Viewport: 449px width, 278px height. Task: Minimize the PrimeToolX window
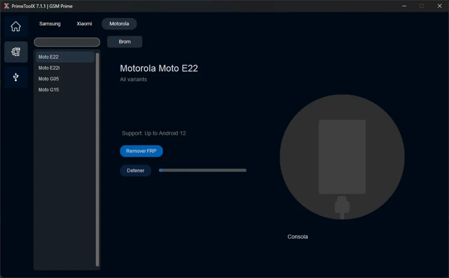(x=404, y=6)
